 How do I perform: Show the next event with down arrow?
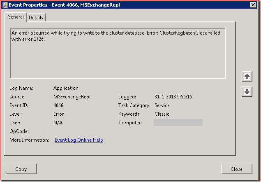247,92
